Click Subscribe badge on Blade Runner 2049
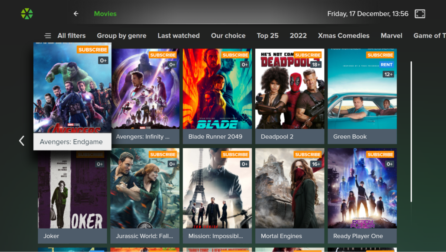This screenshot has height=252, width=446. (235, 55)
